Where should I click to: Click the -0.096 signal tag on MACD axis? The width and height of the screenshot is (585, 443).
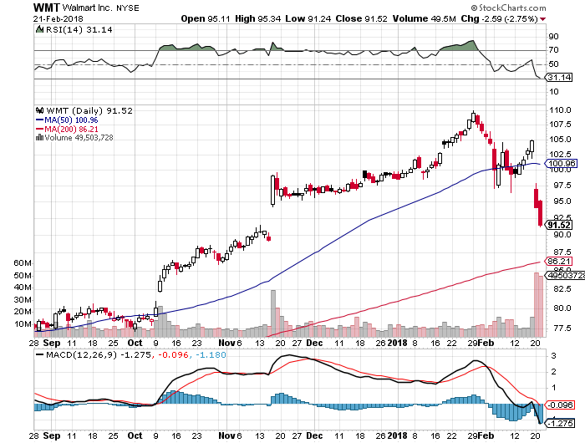point(559,405)
